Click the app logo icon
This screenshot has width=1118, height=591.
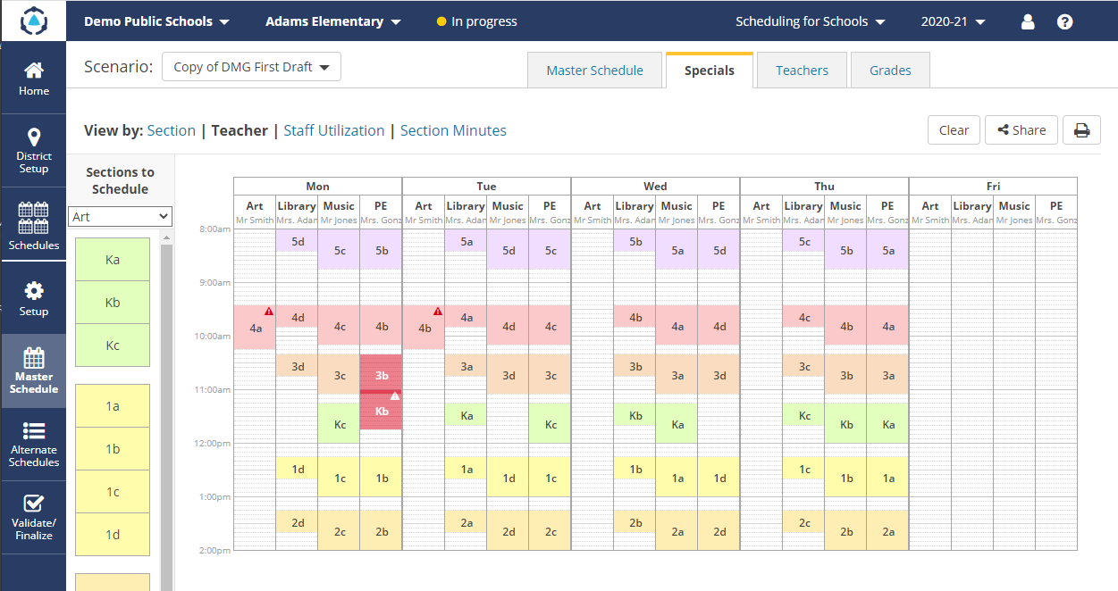pos(33,20)
